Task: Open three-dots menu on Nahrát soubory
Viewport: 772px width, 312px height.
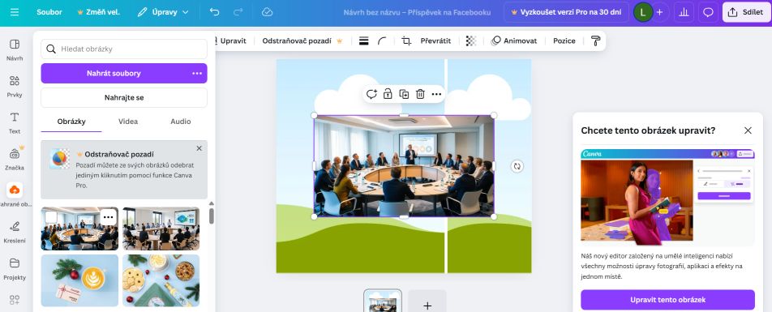Action: (x=197, y=73)
